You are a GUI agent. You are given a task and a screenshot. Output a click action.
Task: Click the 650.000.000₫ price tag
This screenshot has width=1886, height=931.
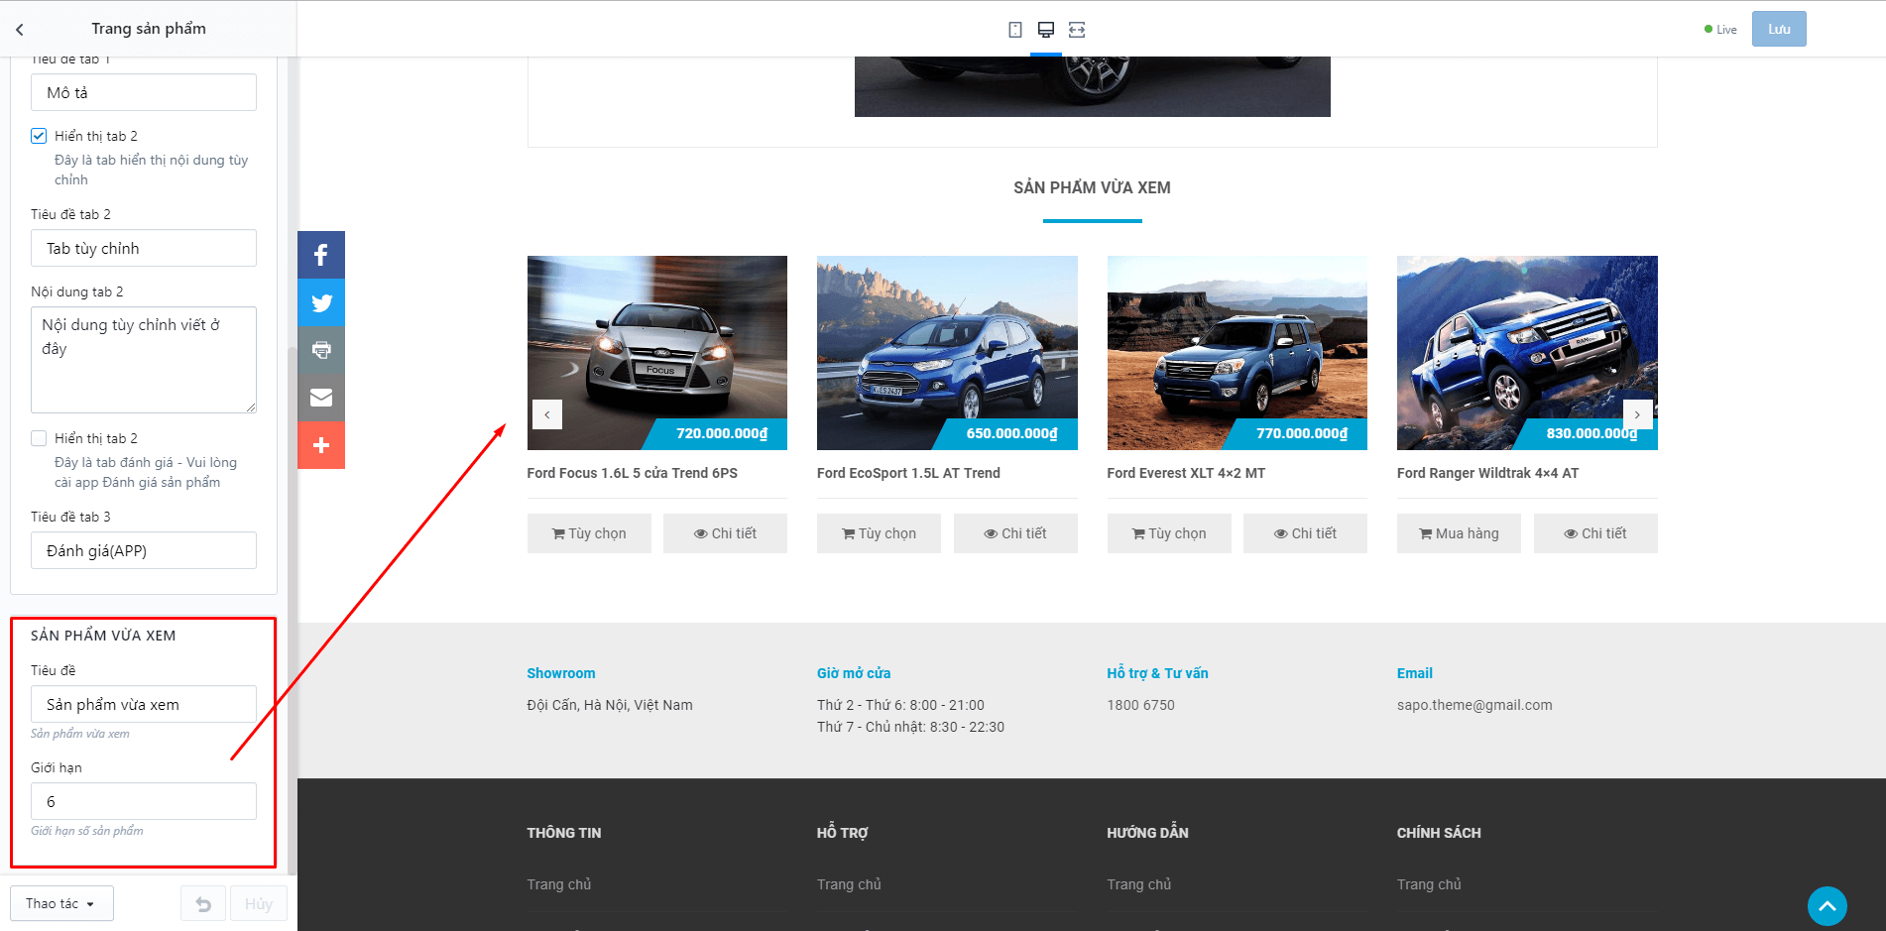click(x=1011, y=433)
